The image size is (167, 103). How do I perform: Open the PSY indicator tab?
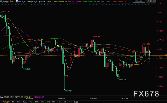pos(70,102)
